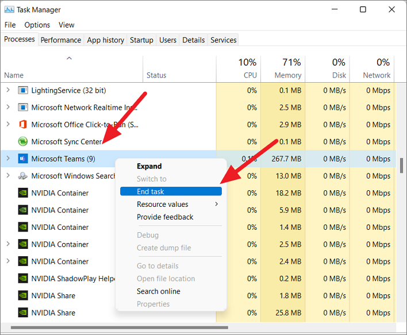407x335 pixels.
Task: Click the horizontal scrollbar thumb at bottom
Action: 120,328
